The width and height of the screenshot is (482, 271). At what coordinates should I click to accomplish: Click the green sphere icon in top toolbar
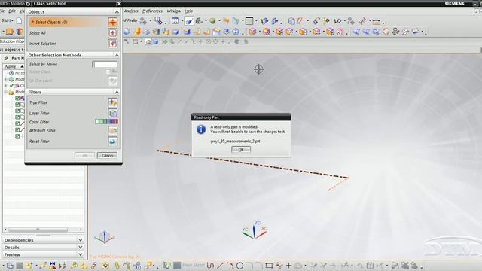[212, 21]
